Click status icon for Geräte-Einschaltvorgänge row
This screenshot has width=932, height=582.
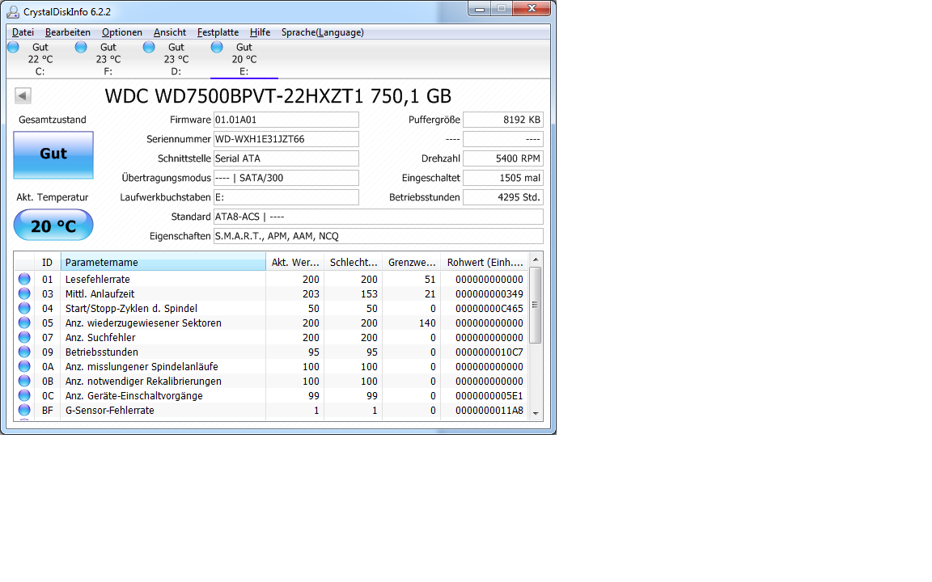(x=24, y=395)
